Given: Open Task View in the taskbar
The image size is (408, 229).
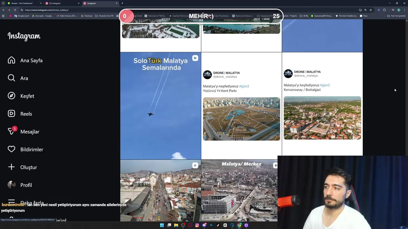Looking at the screenshot, I should (x=169, y=225).
